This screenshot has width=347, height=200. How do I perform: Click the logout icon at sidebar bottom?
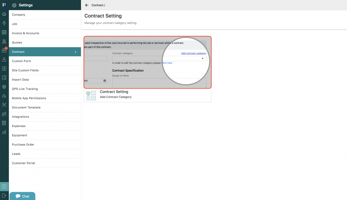[4, 196]
